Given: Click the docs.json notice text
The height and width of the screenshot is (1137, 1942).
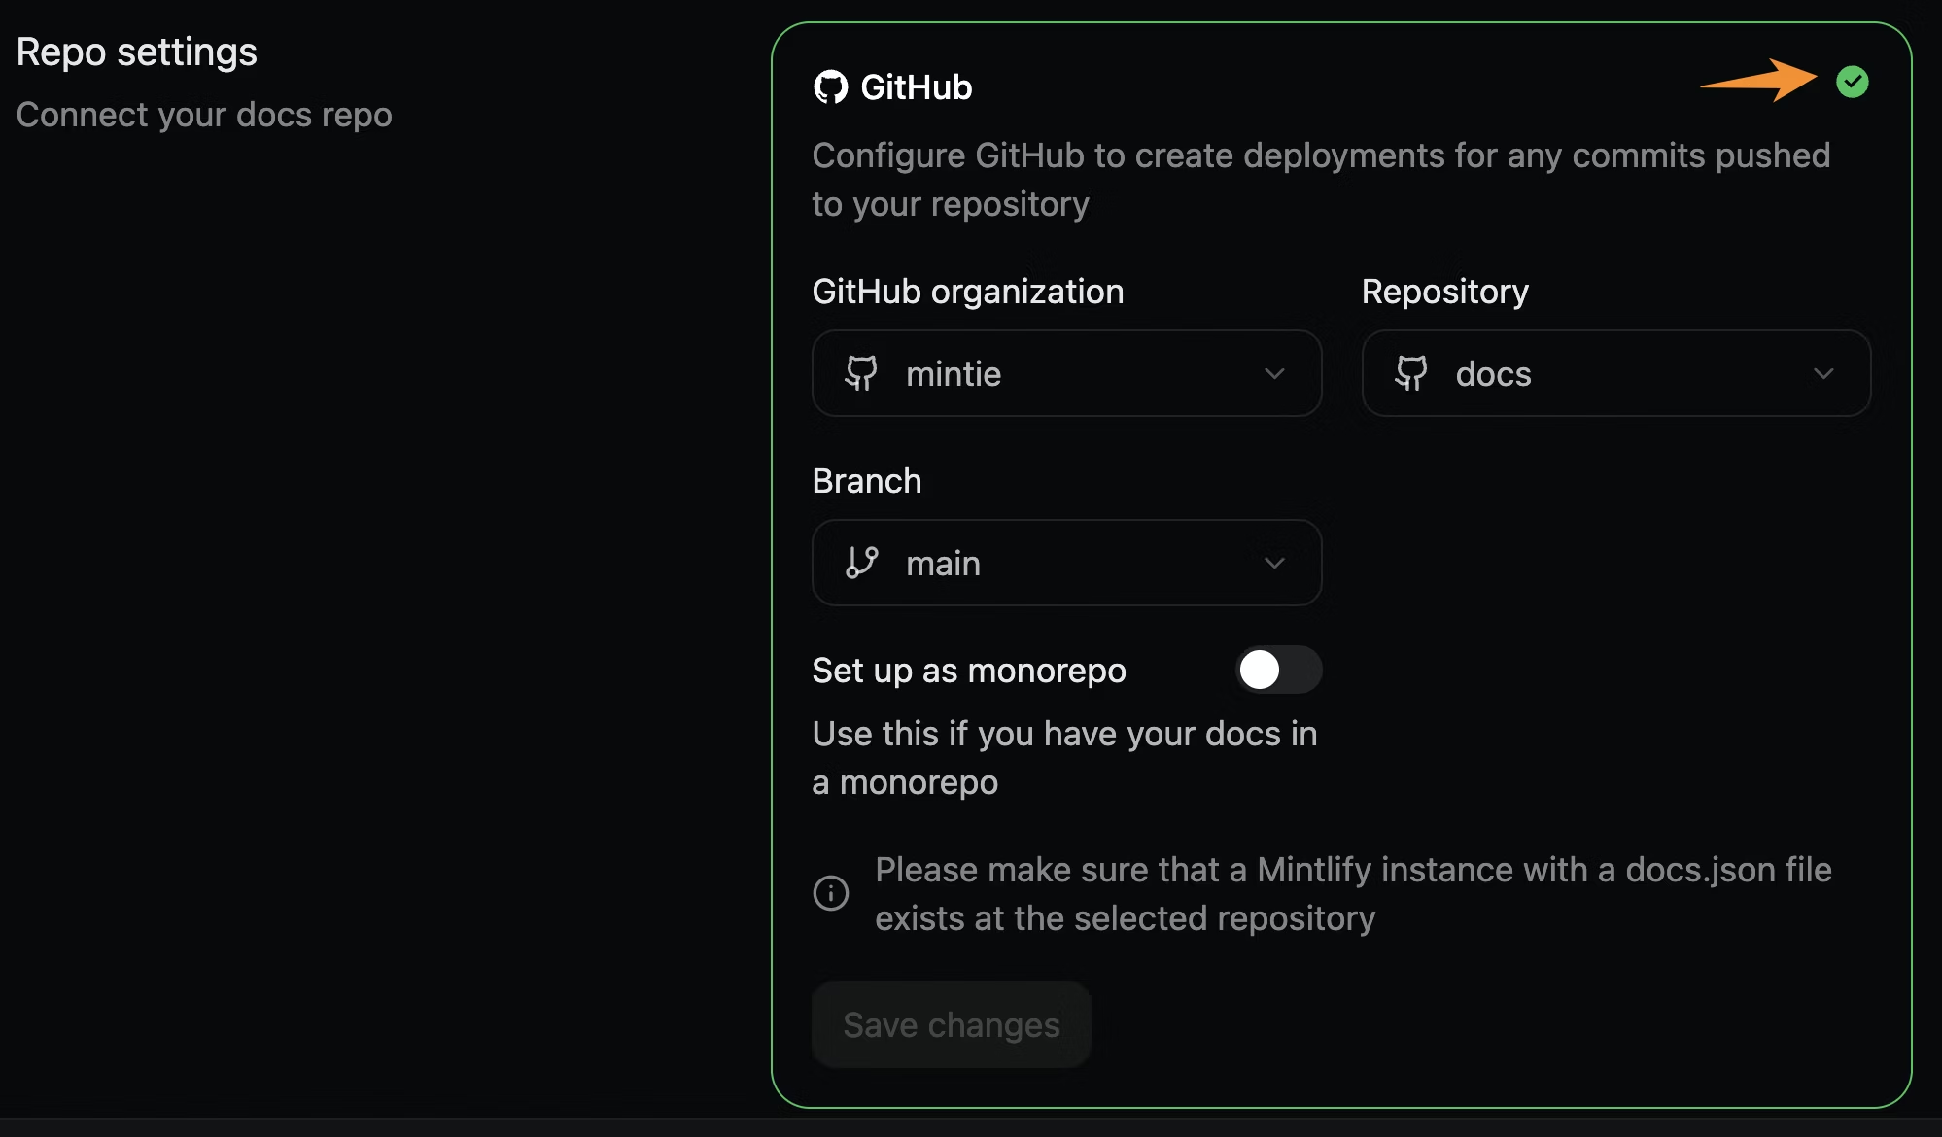Looking at the screenshot, I should [1351, 894].
